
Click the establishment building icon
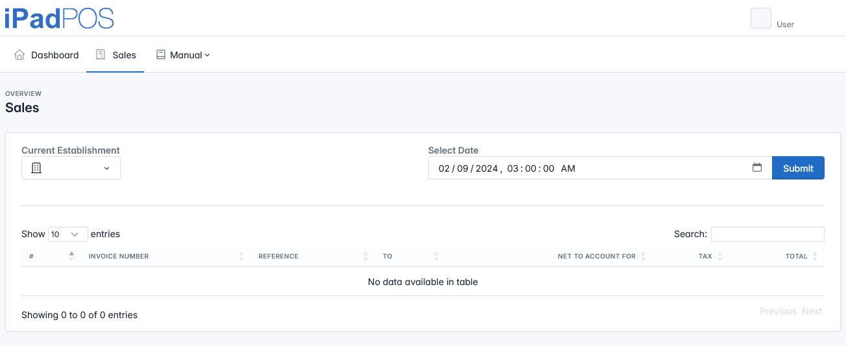pyautogui.click(x=36, y=168)
